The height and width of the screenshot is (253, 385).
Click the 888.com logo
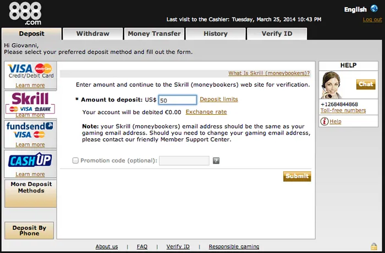[25, 14]
